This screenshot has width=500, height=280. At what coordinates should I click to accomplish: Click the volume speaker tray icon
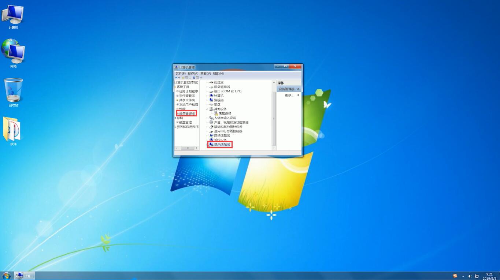click(x=470, y=276)
